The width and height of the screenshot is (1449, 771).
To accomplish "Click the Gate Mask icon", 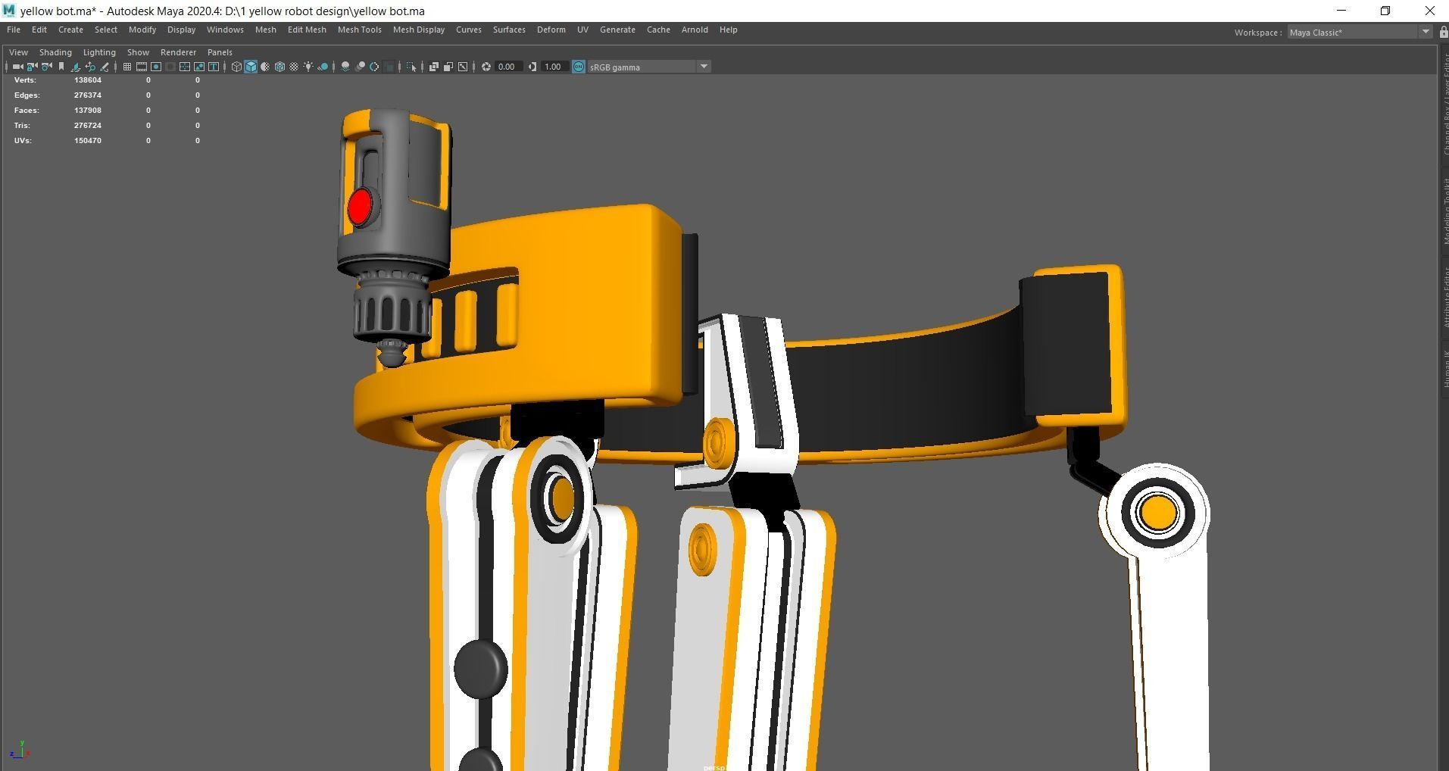I will pyautogui.click(x=170, y=67).
